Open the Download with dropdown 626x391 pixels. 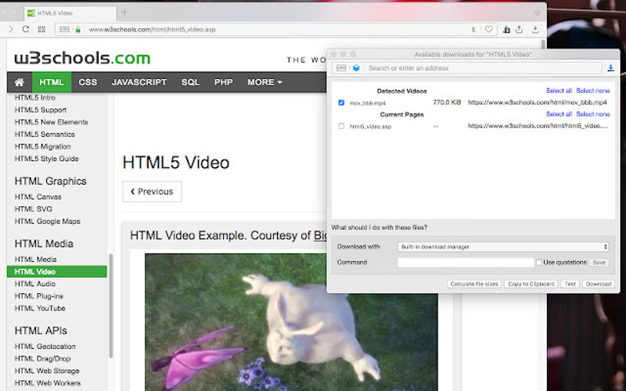[503, 246]
